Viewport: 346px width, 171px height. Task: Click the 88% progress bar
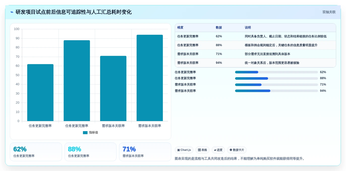pos(276,78)
